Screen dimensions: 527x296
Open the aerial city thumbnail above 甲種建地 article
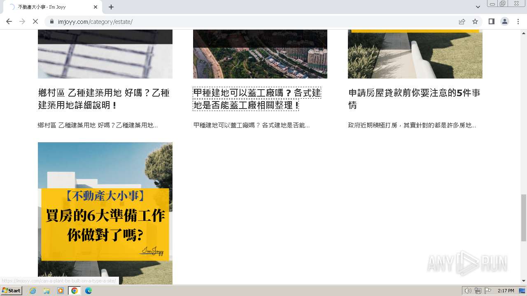click(260, 54)
